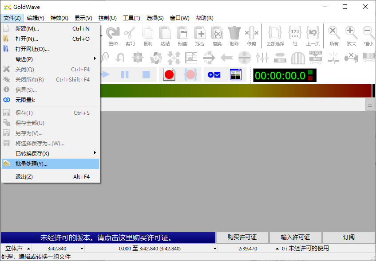
Task: Click the green 00:00:00.0 time display
Action: pyautogui.click(x=280, y=75)
